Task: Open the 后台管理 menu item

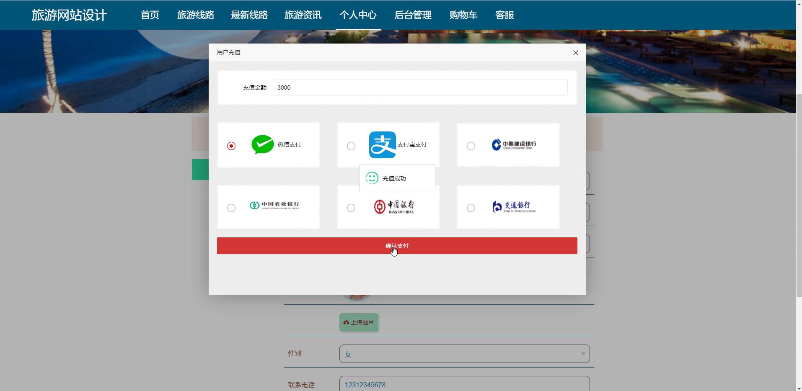Action: click(413, 15)
